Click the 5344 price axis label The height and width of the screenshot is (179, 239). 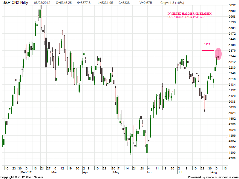pyautogui.click(x=232, y=56)
